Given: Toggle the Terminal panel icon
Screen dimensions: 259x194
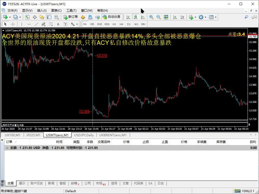Looking at the screenshot, I should pos(49,17).
